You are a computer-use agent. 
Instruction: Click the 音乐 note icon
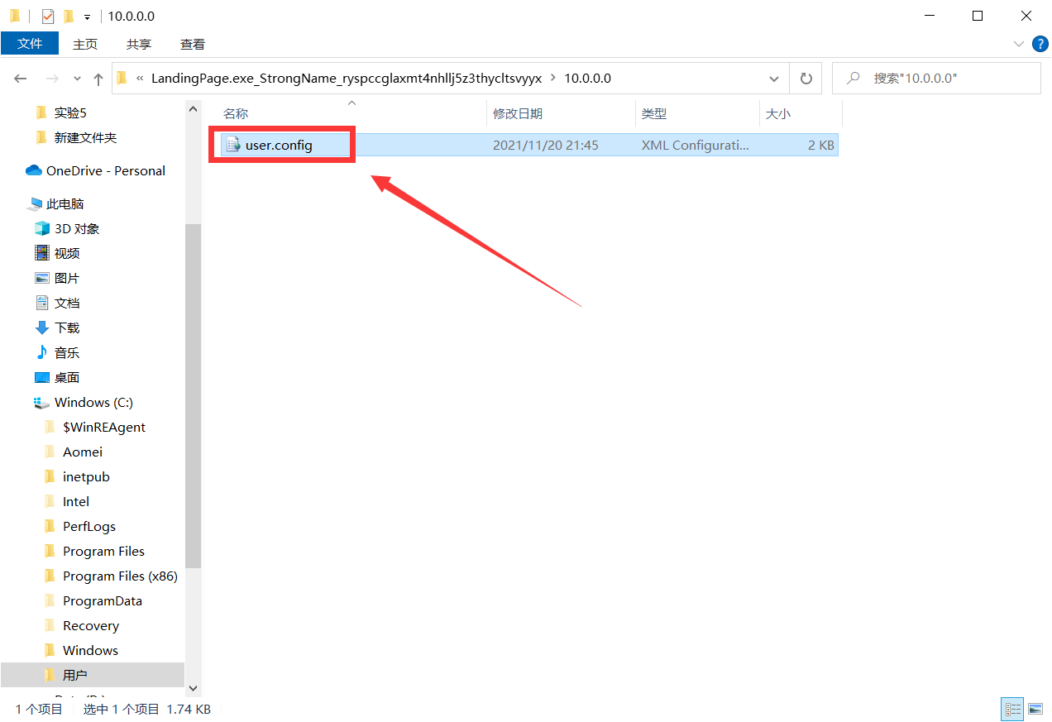42,352
